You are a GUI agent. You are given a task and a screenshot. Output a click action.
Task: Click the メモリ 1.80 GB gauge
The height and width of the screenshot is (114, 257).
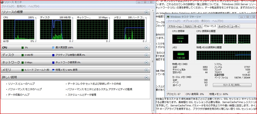[x=181, y=55]
